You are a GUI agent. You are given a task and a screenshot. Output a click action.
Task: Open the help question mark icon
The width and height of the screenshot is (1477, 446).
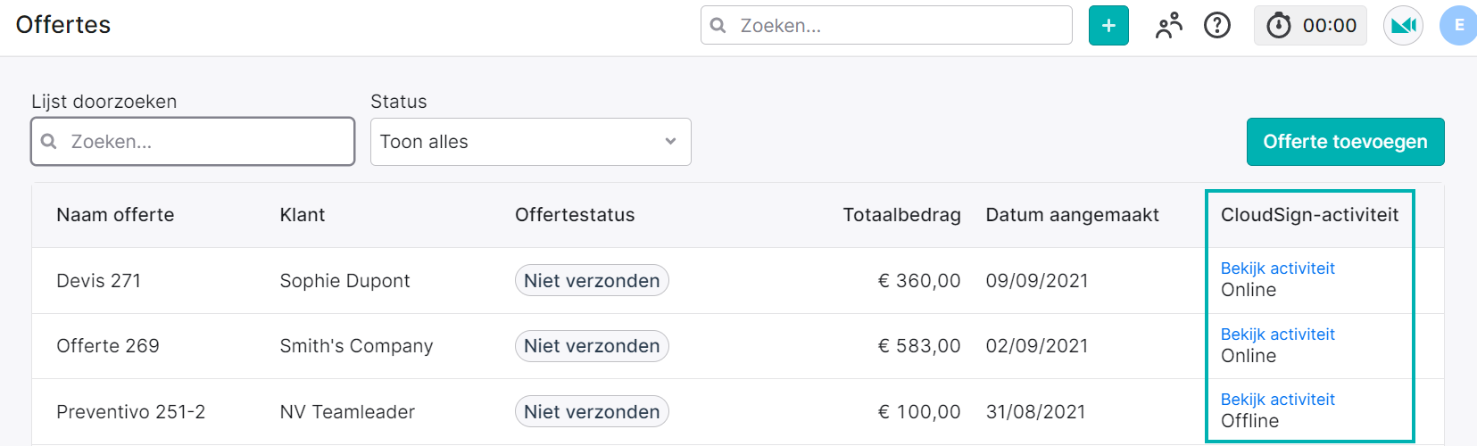[1217, 26]
